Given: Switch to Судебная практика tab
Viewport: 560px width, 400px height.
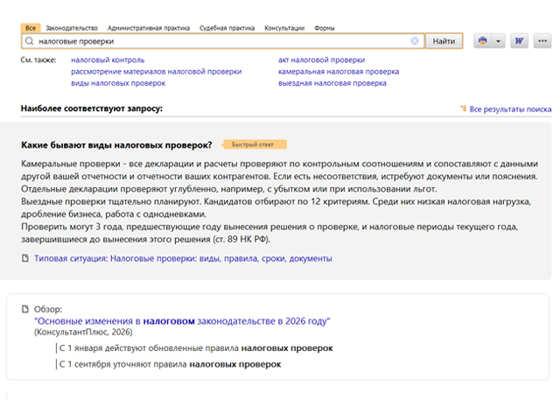Looking at the screenshot, I should (x=227, y=28).
